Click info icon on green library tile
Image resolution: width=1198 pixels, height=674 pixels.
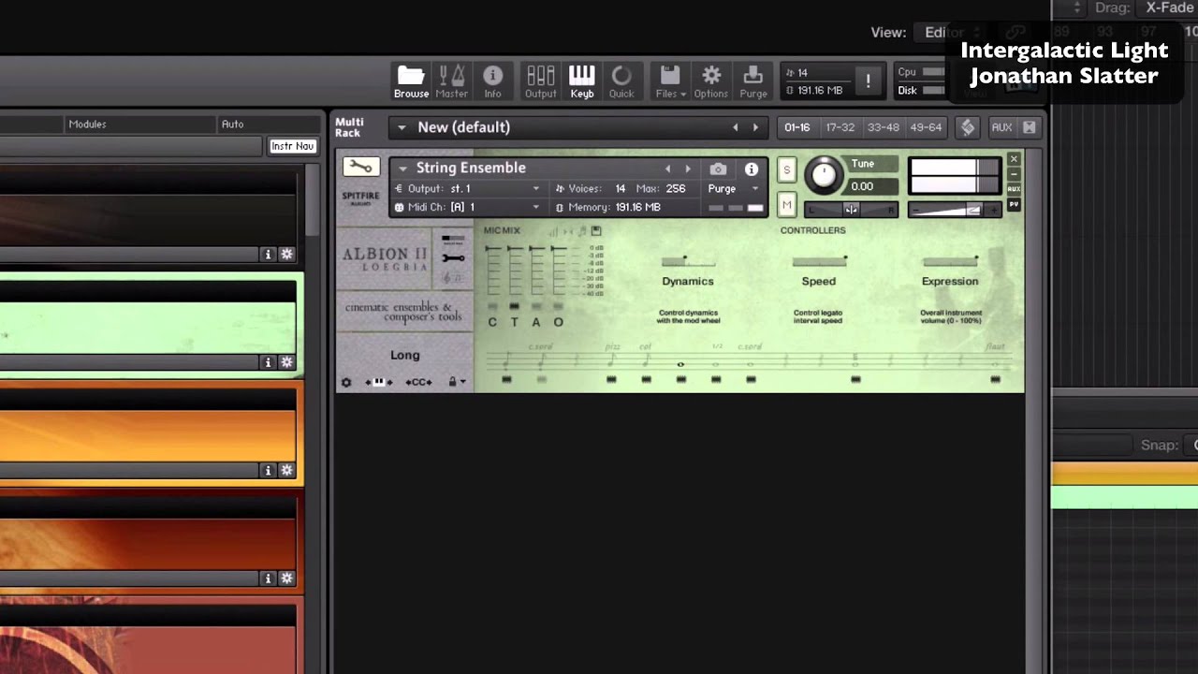(268, 362)
